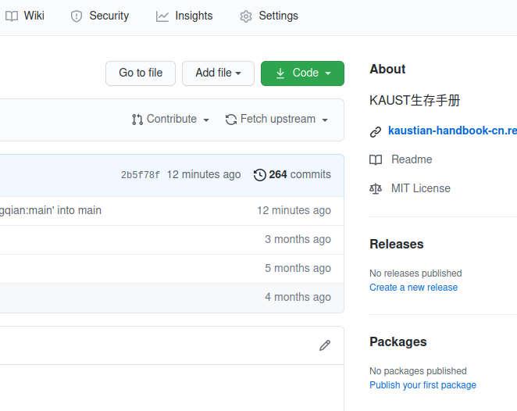Open commit hash 2b5f78f
The image size is (517, 411).
pos(141,175)
